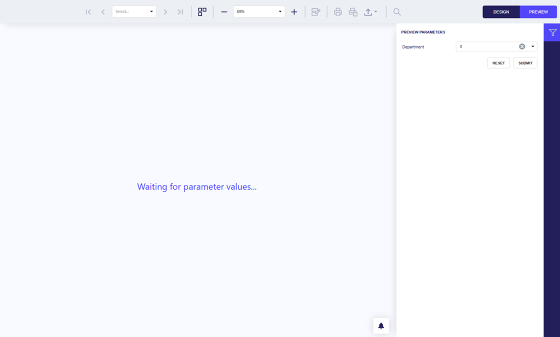Expand the 89% zoom level dropdown
Viewport: 560px width, 337px height.
(x=259, y=12)
